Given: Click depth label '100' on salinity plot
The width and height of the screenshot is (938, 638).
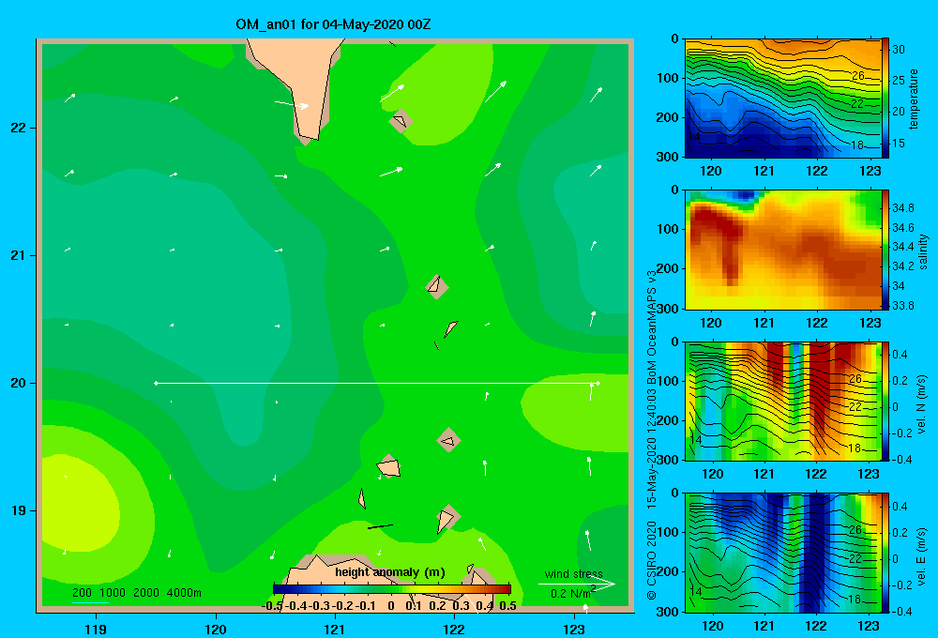Looking at the screenshot, I should (667, 229).
